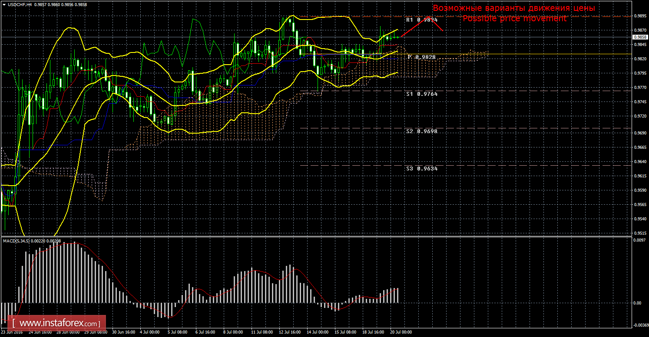The width and height of the screenshot is (649, 337).
Task: Select the S1 0.9764 support label
Action: [422, 94]
